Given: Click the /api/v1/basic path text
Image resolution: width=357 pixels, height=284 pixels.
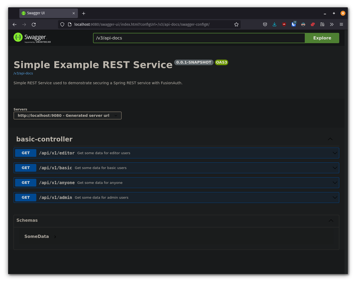Looking at the screenshot, I should (55, 168).
